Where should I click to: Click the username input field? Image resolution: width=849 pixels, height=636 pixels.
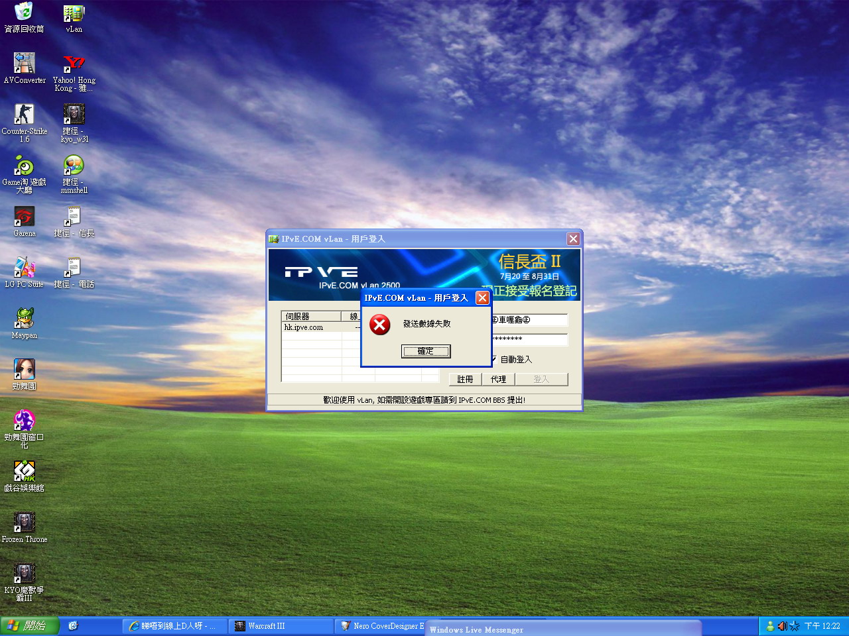coord(529,320)
